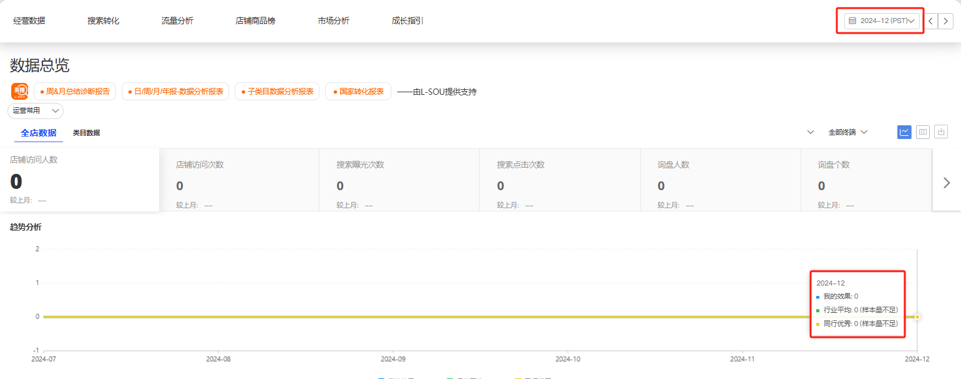Go to next month with right arrow
The image size is (961, 379).
coord(946,21)
